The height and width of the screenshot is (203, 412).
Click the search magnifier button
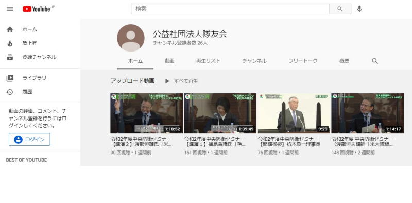[340, 9]
